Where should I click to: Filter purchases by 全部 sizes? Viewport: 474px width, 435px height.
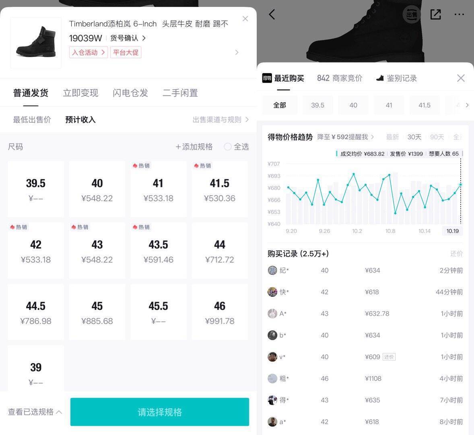[x=280, y=105]
